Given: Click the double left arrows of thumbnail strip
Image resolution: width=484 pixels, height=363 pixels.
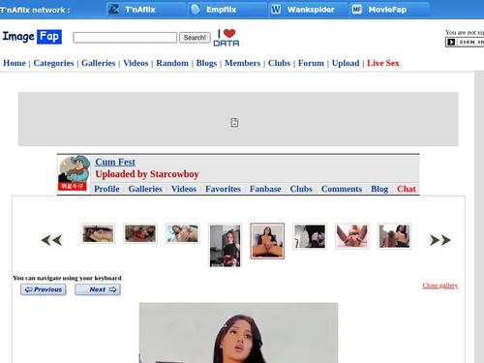Looking at the screenshot, I should pyautogui.click(x=51, y=240).
